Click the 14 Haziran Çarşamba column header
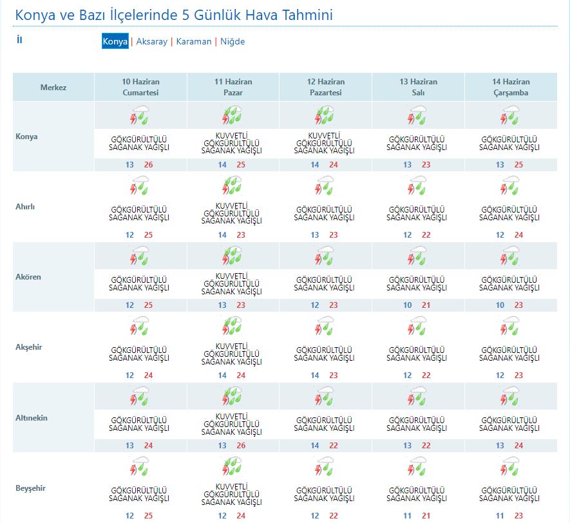The width and height of the screenshot is (570, 523). (x=511, y=87)
